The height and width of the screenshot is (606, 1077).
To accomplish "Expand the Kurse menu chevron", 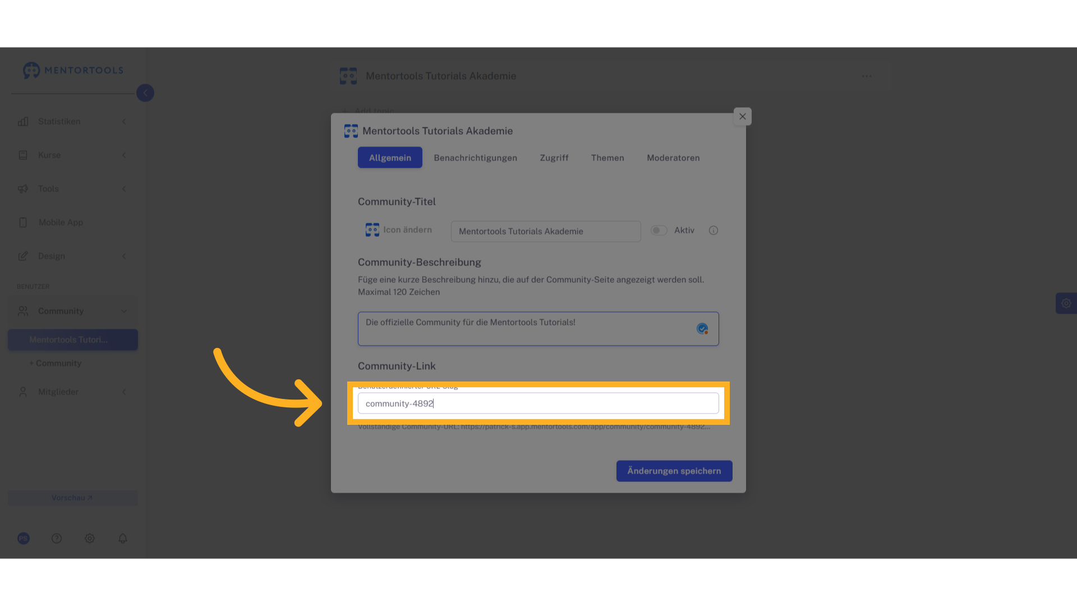I will coord(124,155).
